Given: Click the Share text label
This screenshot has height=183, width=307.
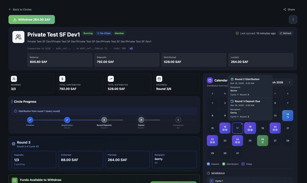Looking at the screenshot, I should (291, 9).
